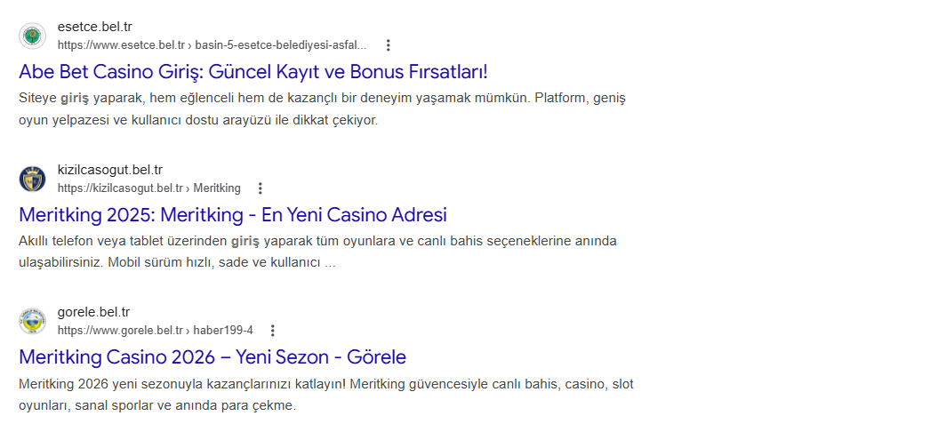930x448 pixels.
Task: Click the snippet starting "Akıllı telefon veya tablet"
Action: [317, 251]
